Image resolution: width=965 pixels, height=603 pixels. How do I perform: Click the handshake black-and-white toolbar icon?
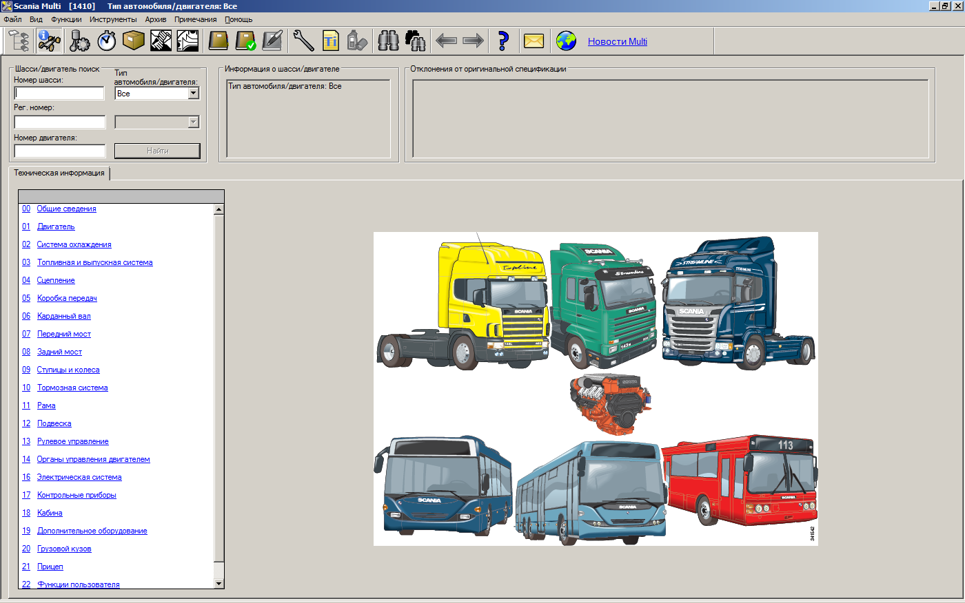(161, 41)
